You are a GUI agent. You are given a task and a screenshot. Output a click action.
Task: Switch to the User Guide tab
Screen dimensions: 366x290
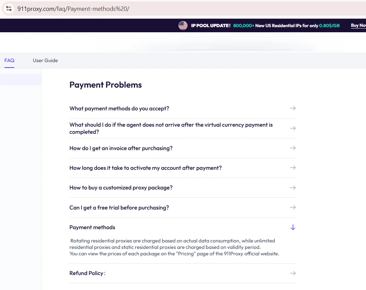click(45, 60)
